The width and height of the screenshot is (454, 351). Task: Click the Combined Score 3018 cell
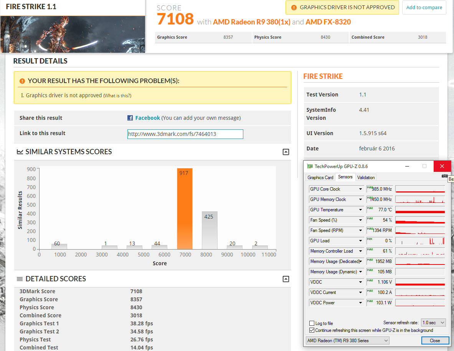click(x=398, y=37)
